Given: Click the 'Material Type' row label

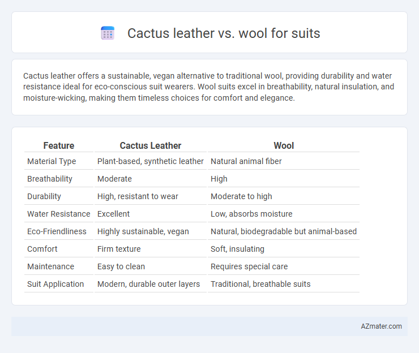Looking at the screenshot, I should tap(52, 161).
